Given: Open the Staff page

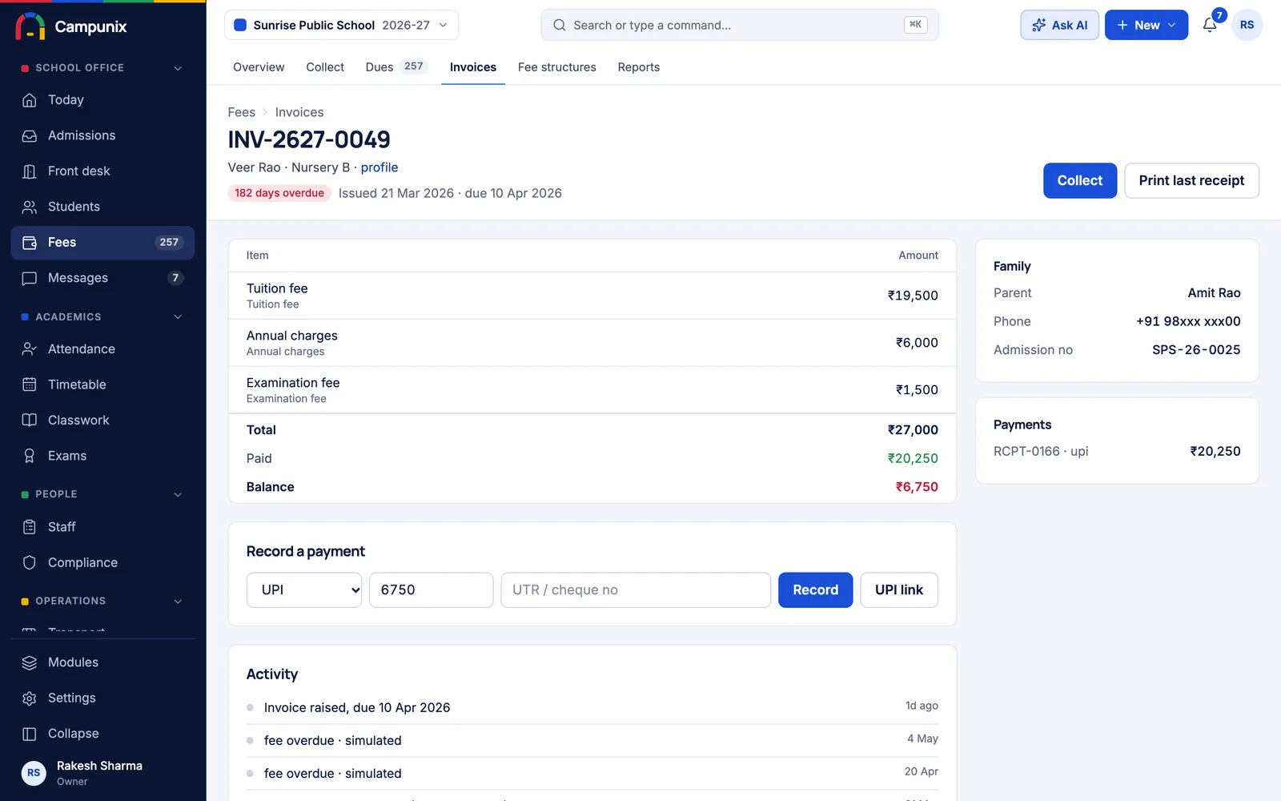Looking at the screenshot, I should point(102,527).
